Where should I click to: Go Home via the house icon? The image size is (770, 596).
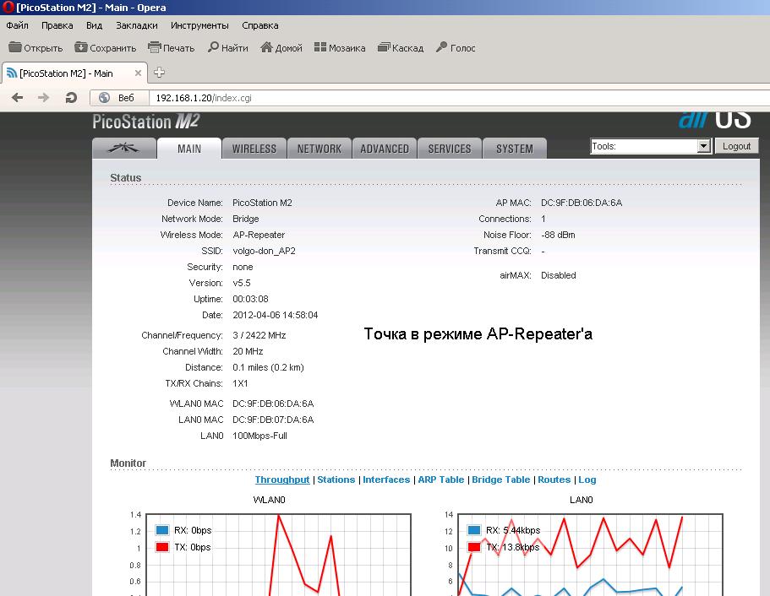266,47
